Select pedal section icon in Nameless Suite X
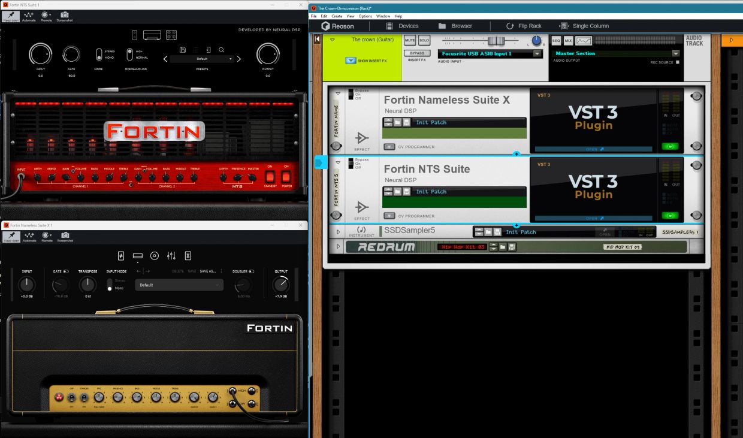This screenshot has width=743, height=438. pos(121,256)
